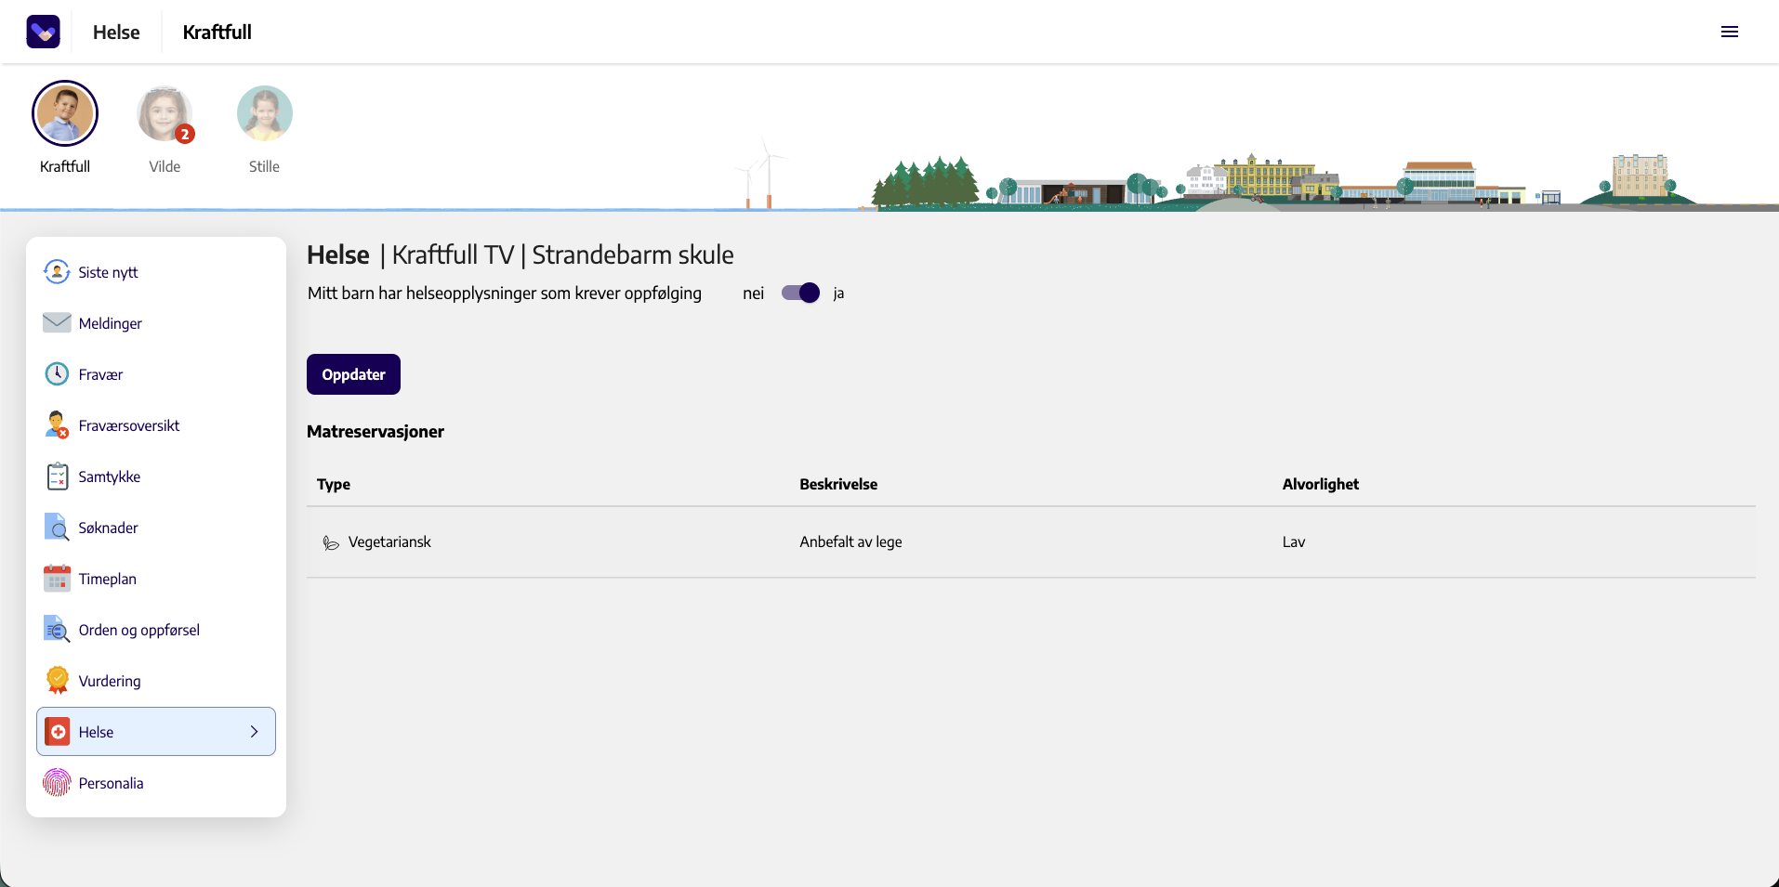Open Orden og oppførsel page
The height and width of the screenshot is (887, 1779).
tap(156, 630)
